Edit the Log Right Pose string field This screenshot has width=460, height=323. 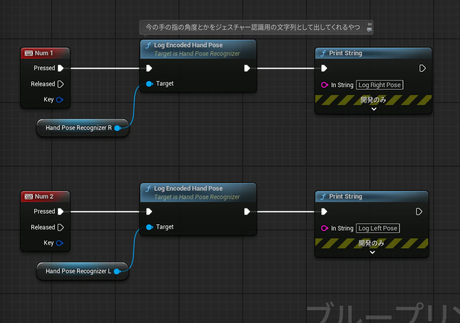379,85
